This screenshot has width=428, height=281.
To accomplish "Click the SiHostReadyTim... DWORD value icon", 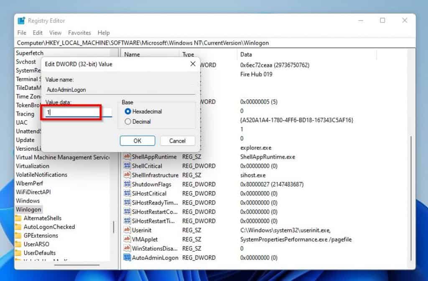I will (x=127, y=202).
